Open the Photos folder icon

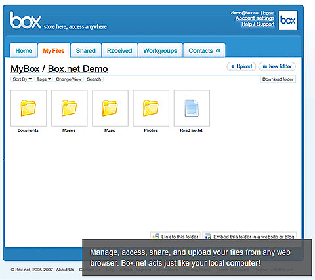(x=151, y=108)
